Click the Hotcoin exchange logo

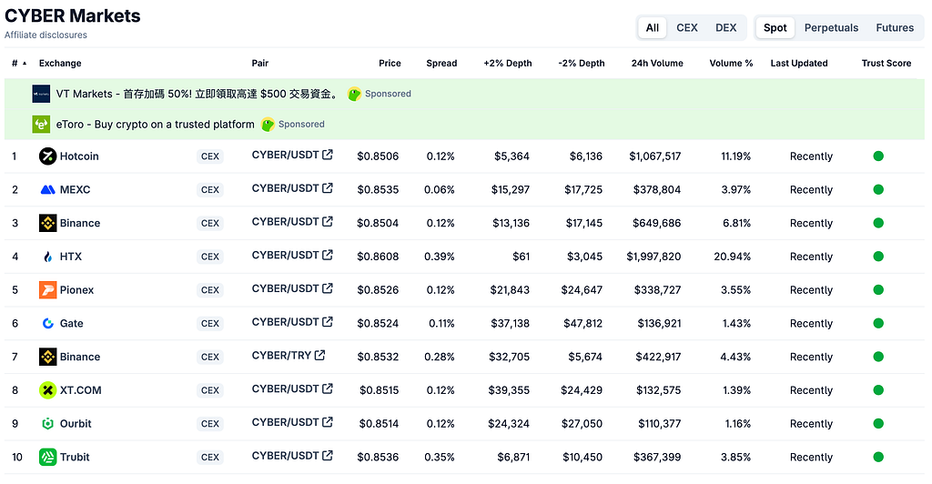point(47,156)
